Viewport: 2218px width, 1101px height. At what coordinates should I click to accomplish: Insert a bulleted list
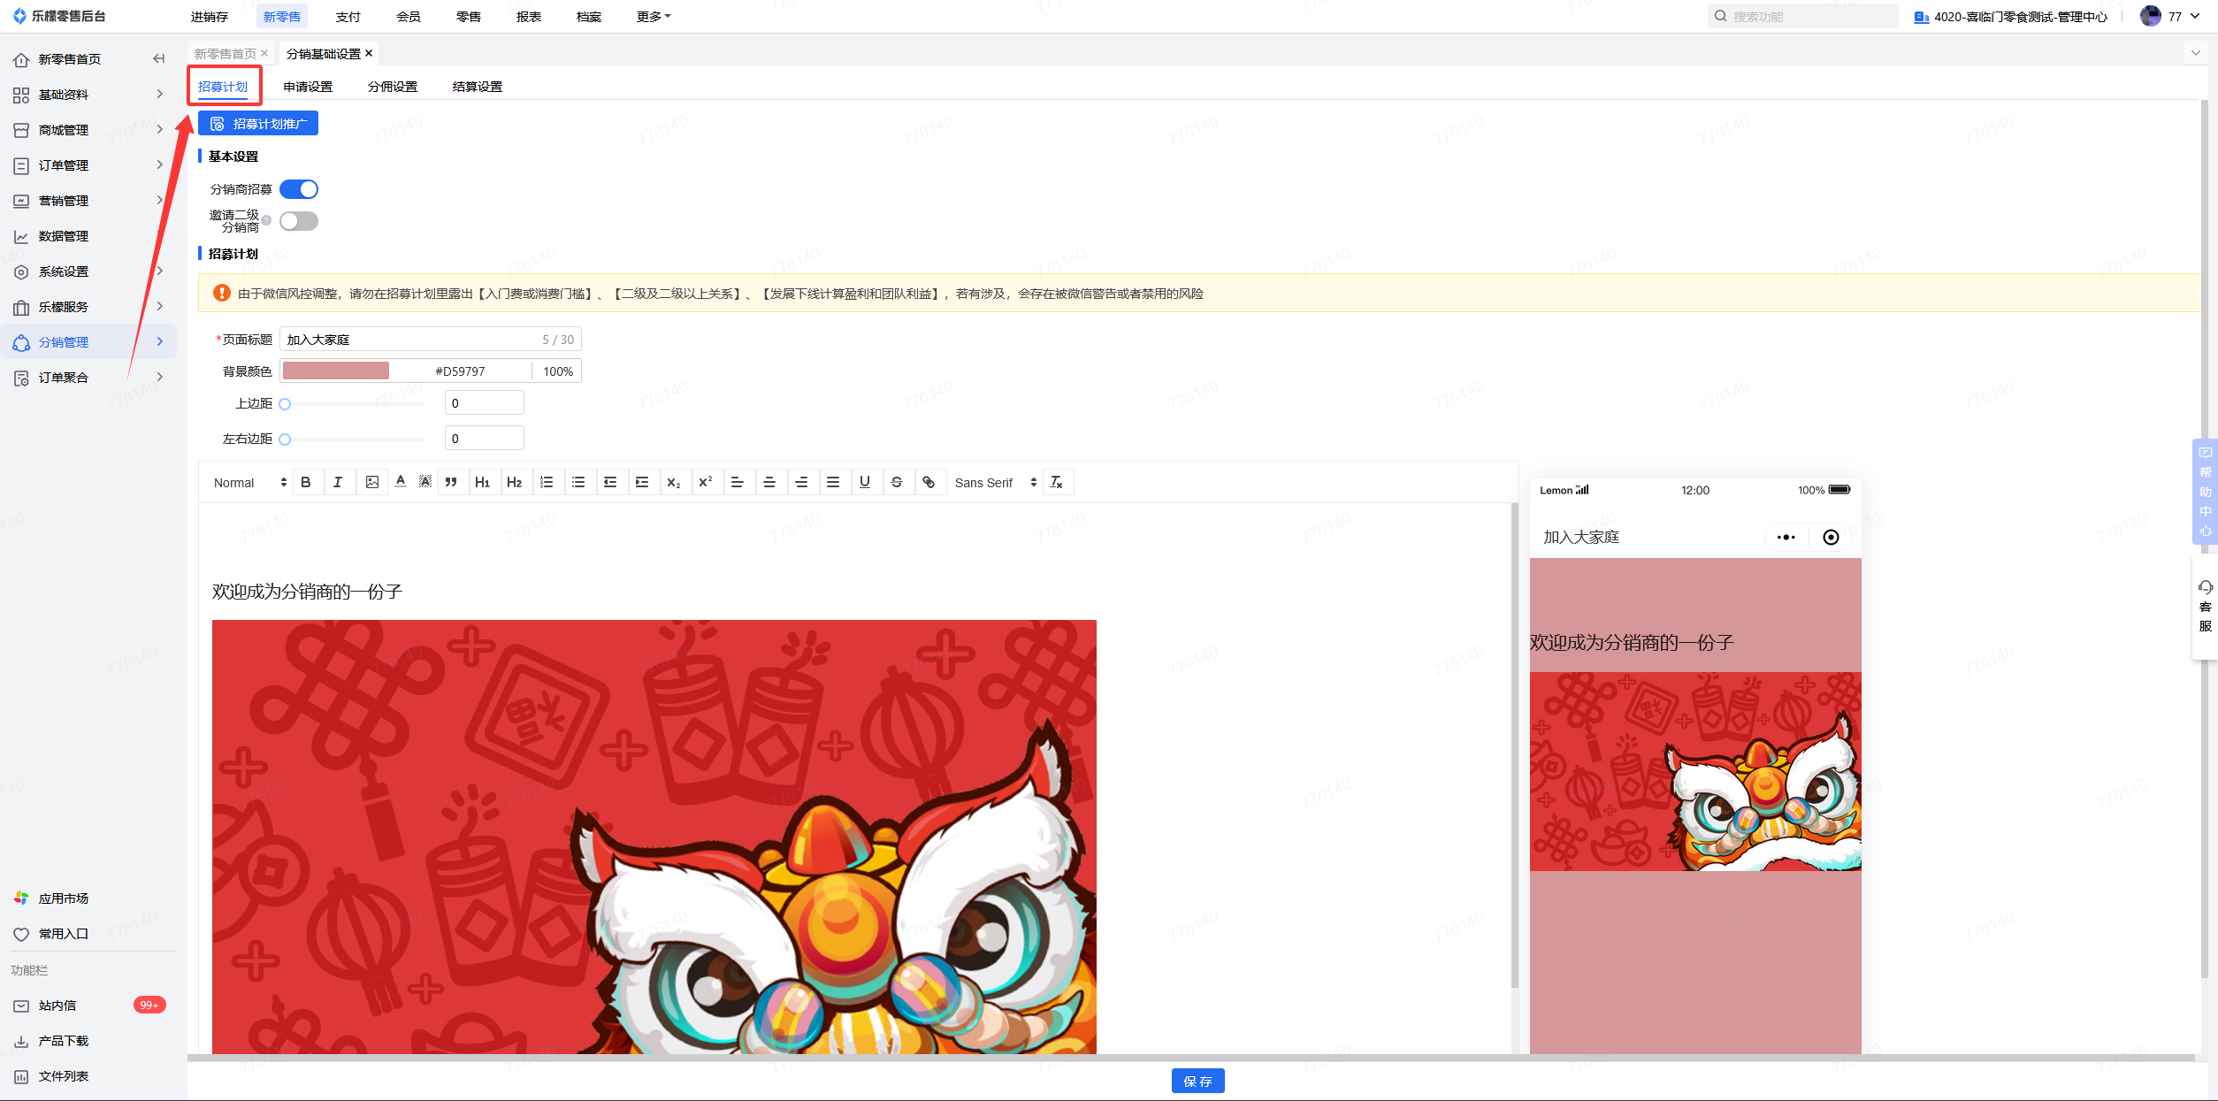pyautogui.click(x=578, y=482)
